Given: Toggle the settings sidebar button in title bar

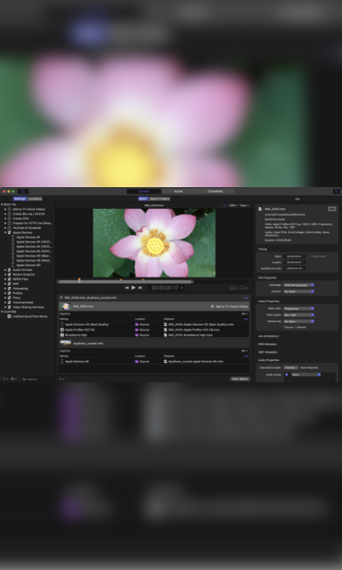Looking at the screenshot, I should pyautogui.click(x=23, y=191).
